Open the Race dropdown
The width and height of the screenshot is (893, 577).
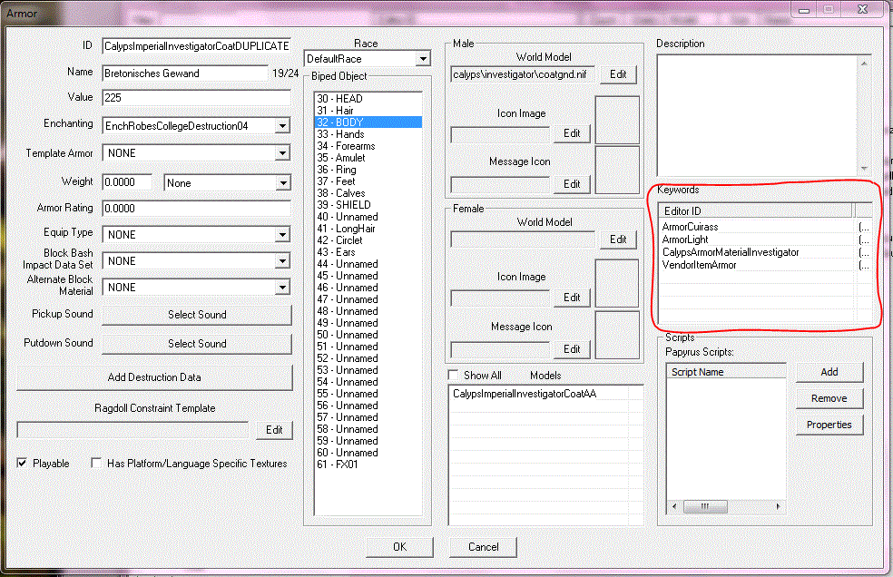point(422,59)
